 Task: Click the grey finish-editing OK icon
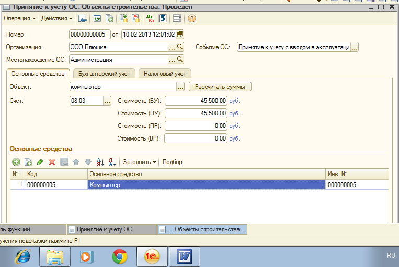[64, 162]
